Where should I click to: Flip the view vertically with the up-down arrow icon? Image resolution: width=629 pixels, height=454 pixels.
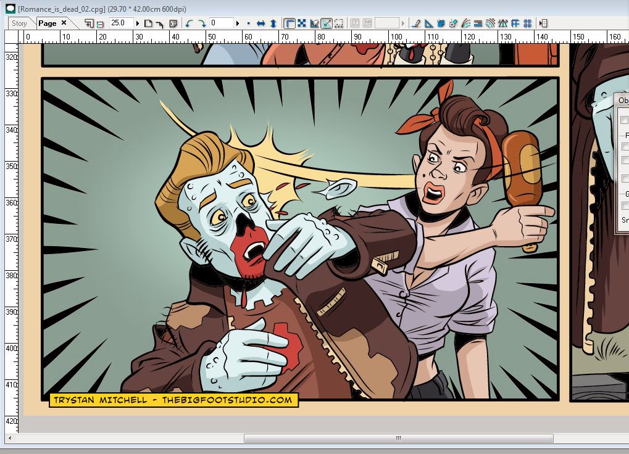[273, 23]
